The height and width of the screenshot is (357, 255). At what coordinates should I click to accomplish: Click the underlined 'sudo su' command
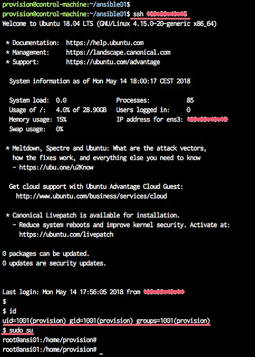click(x=21, y=330)
